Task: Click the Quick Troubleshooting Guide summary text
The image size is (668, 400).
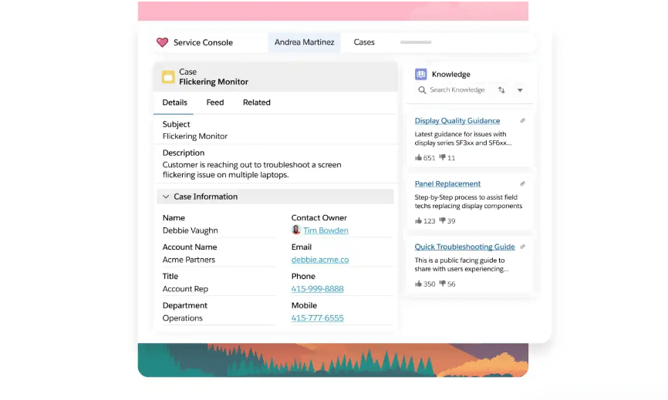Action: pyautogui.click(x=461, y=264)
